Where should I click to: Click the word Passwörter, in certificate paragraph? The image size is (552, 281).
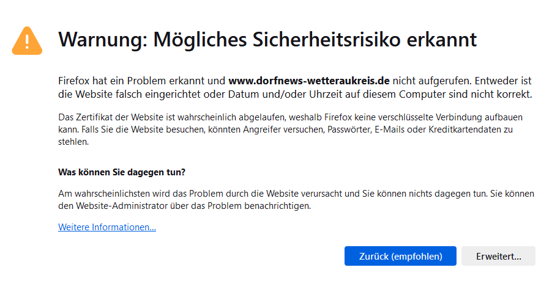(349, 130)
